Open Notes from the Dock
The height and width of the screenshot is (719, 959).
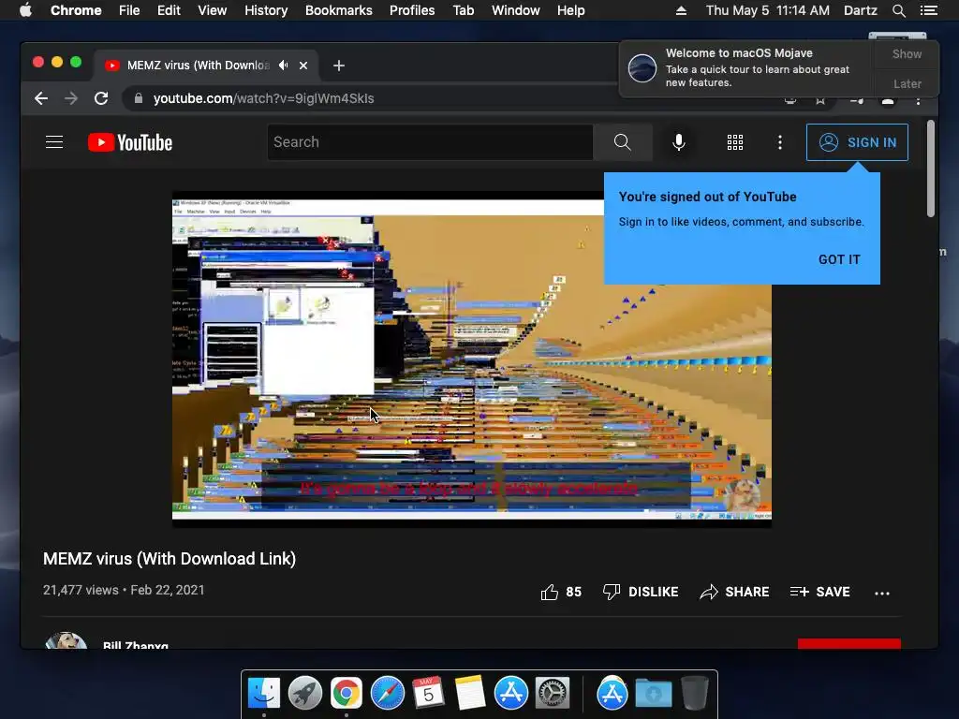point(470,693)
